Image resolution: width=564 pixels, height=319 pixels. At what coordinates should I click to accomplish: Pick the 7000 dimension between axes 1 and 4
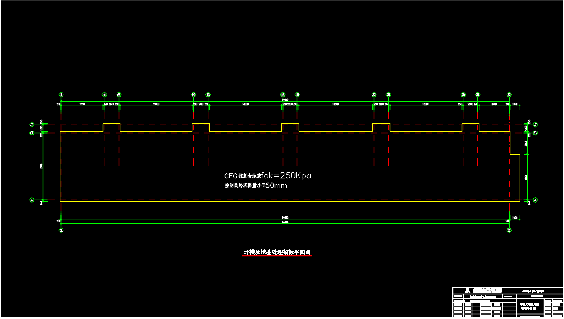82,104
